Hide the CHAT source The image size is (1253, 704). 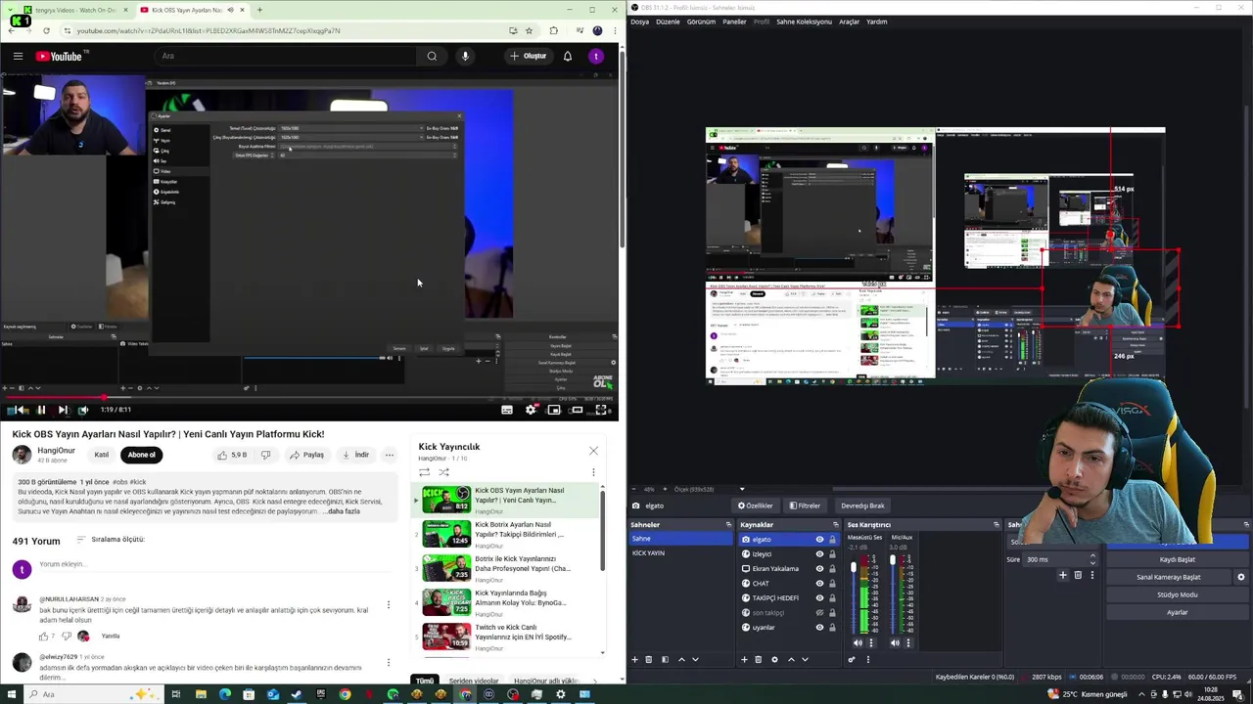(819, 584)
